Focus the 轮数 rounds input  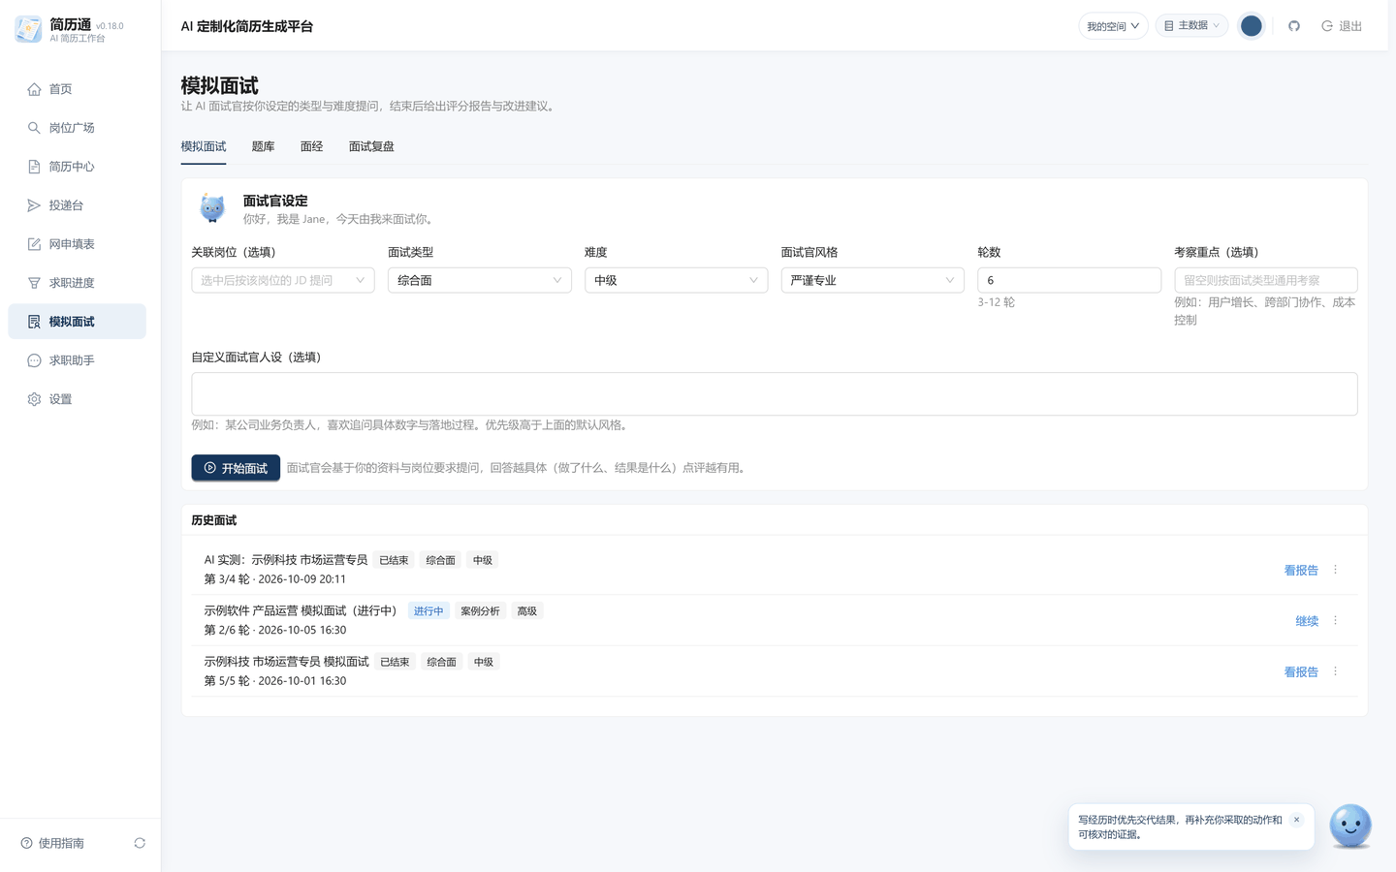(1069, 280)
